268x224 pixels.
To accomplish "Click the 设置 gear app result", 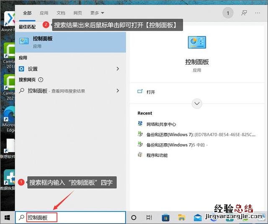I will pos(33,69).
